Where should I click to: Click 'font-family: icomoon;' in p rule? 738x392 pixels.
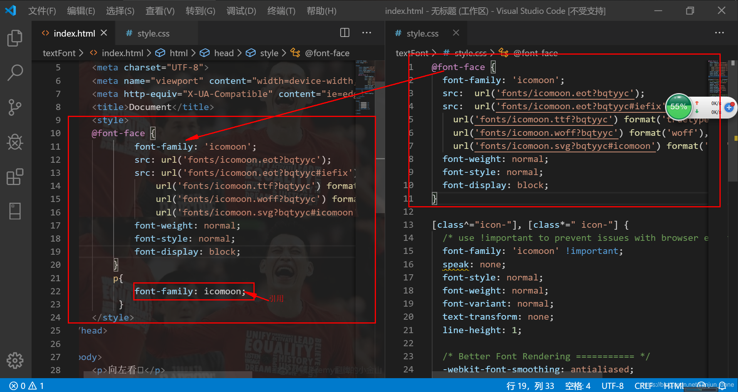point(190,292)
